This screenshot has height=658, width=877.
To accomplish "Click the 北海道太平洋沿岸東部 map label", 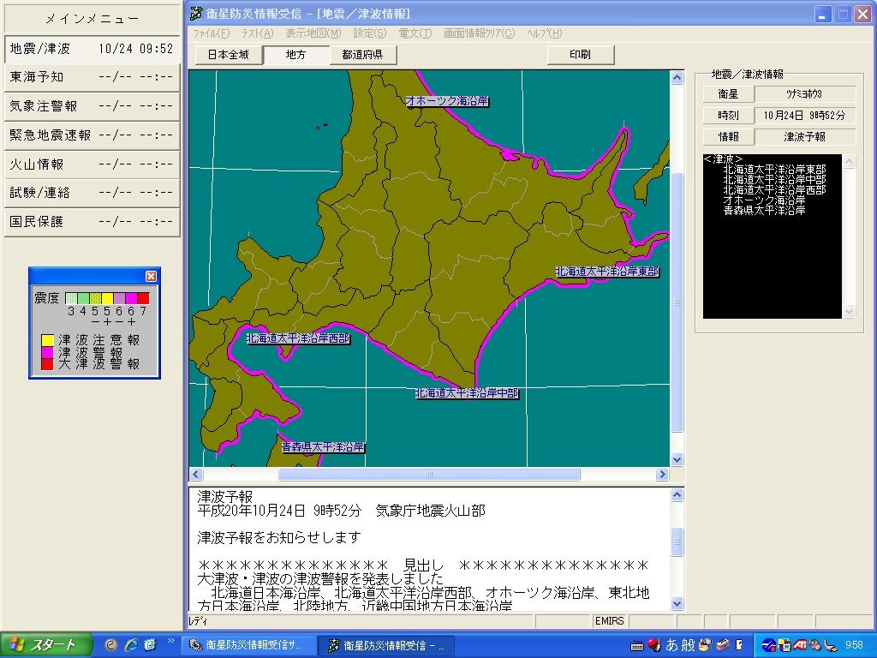I will tap(607, 272).
